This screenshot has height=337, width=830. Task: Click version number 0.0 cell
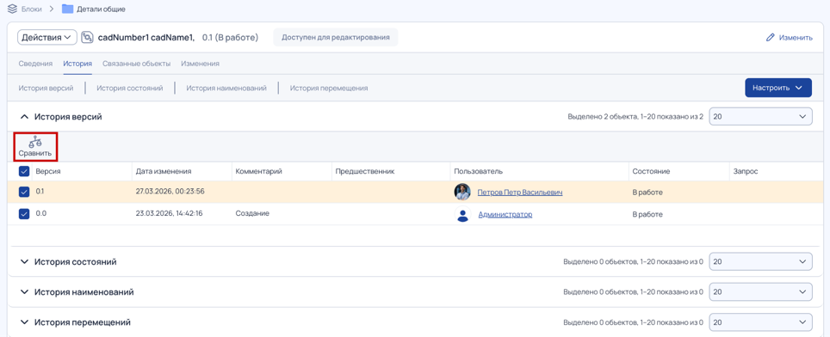[40, 213]
